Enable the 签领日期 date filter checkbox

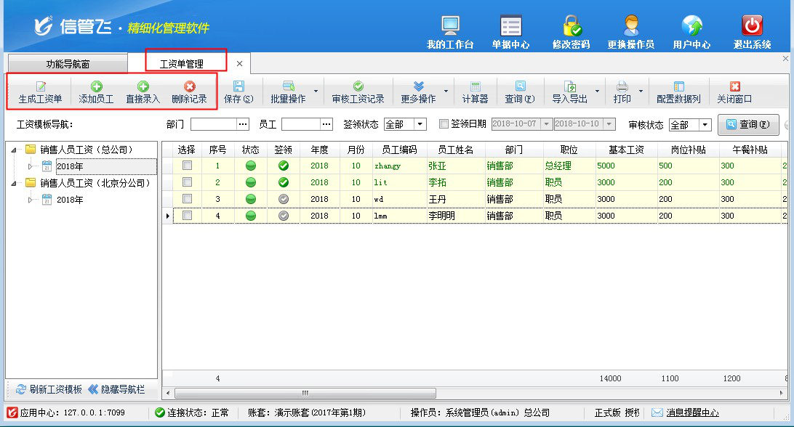click(x=444, y=124)
